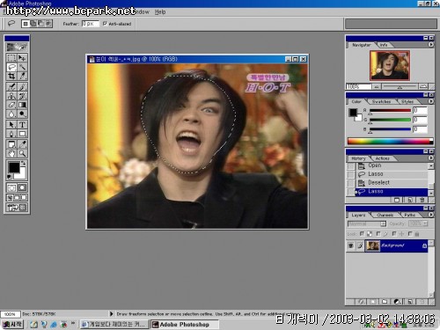Select the Zoom tool
440x330 pixels.
point(22,153)
